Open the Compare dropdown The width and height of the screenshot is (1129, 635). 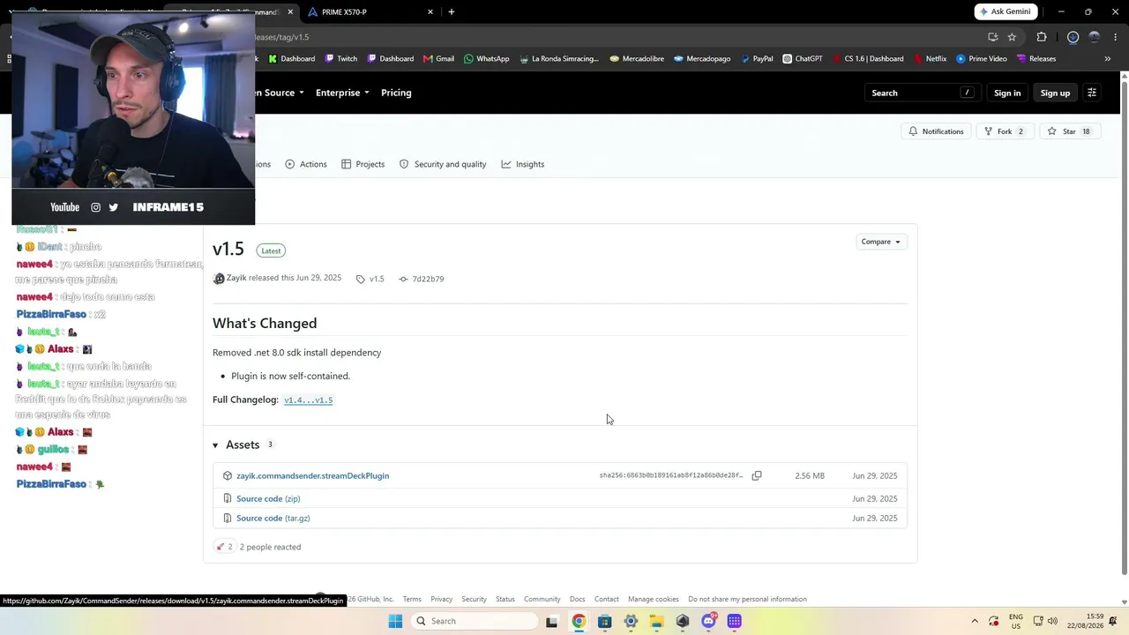[880, 242]
